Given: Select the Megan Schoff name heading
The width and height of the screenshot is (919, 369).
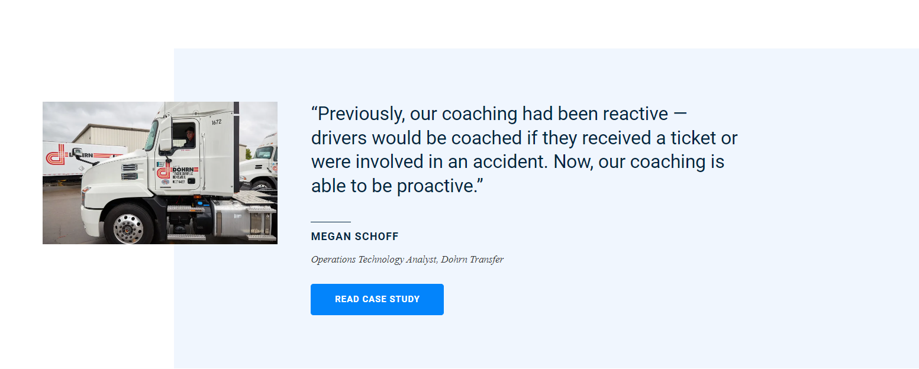Looking at the screenshot, I should point(355,237).
